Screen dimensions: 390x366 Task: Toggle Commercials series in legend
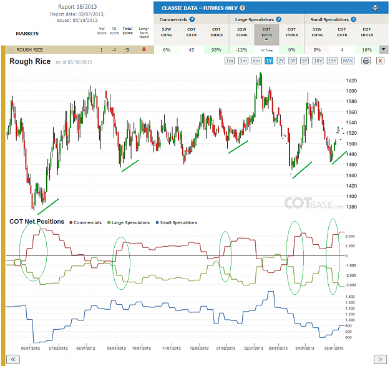(x=85, y=222)
